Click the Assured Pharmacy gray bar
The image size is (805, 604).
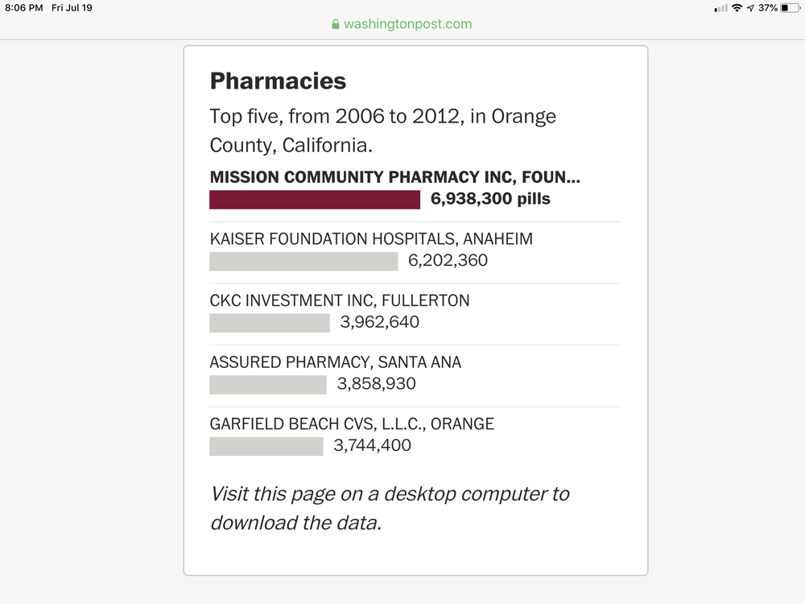tap(268, 384)
